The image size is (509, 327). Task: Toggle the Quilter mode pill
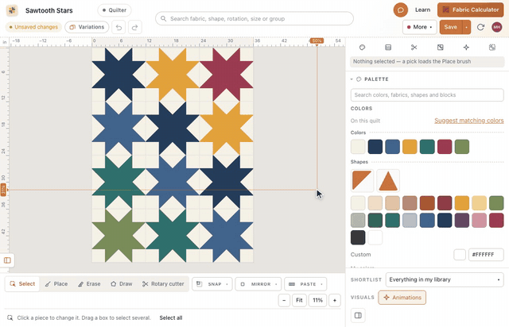tap(115, 10)
